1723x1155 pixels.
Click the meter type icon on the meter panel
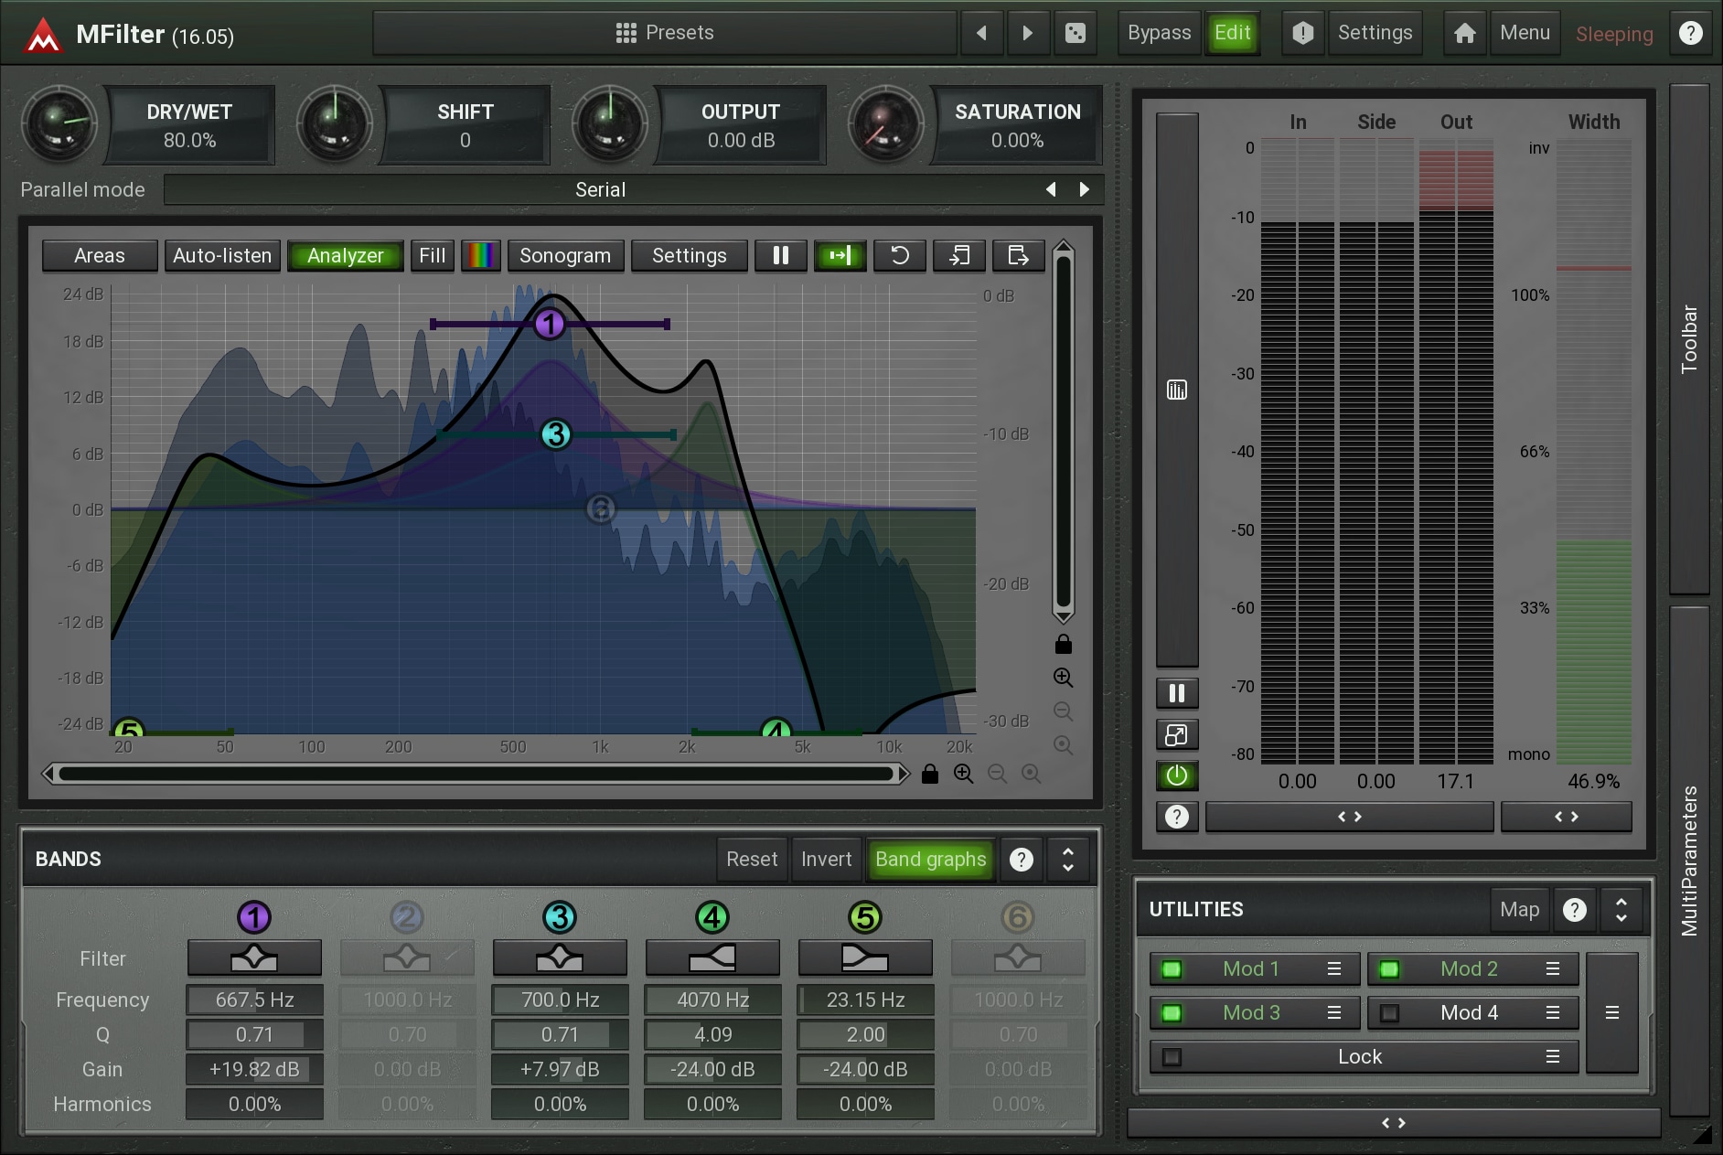pyautogui.click(x=1177, y=390)
